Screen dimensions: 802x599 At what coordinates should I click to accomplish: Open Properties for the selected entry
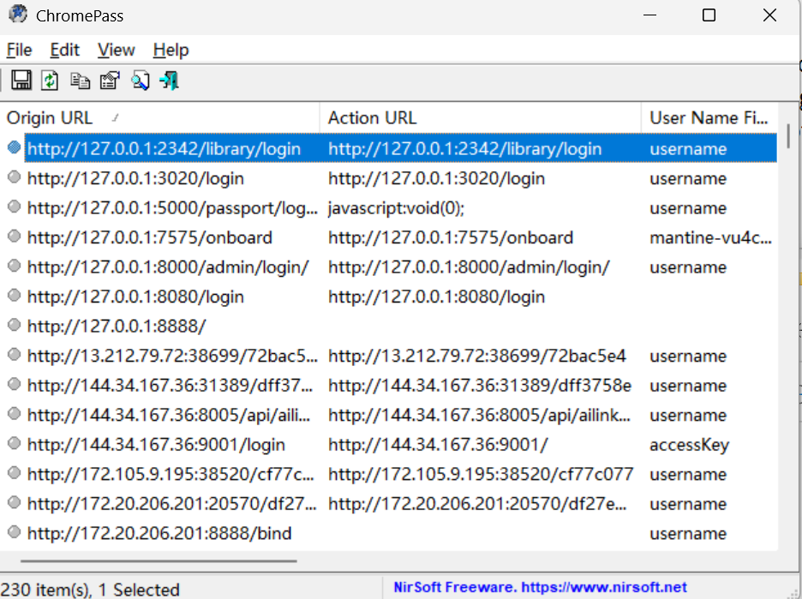point(109,80)
